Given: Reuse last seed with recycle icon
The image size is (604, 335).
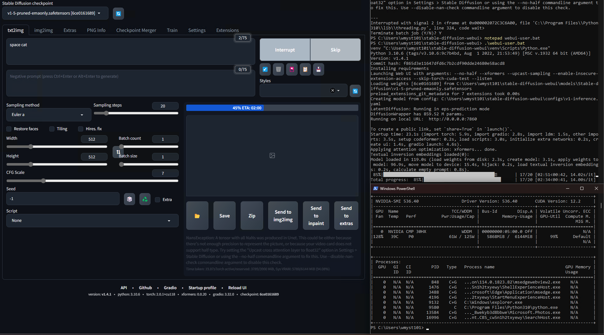Looking at the screenshot, I should pos(145,199).
